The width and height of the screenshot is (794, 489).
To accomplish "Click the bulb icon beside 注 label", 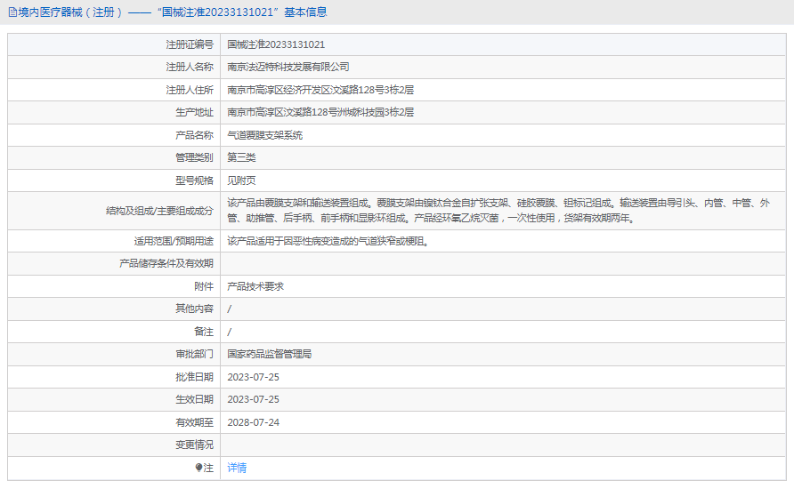I will (199, 468).
